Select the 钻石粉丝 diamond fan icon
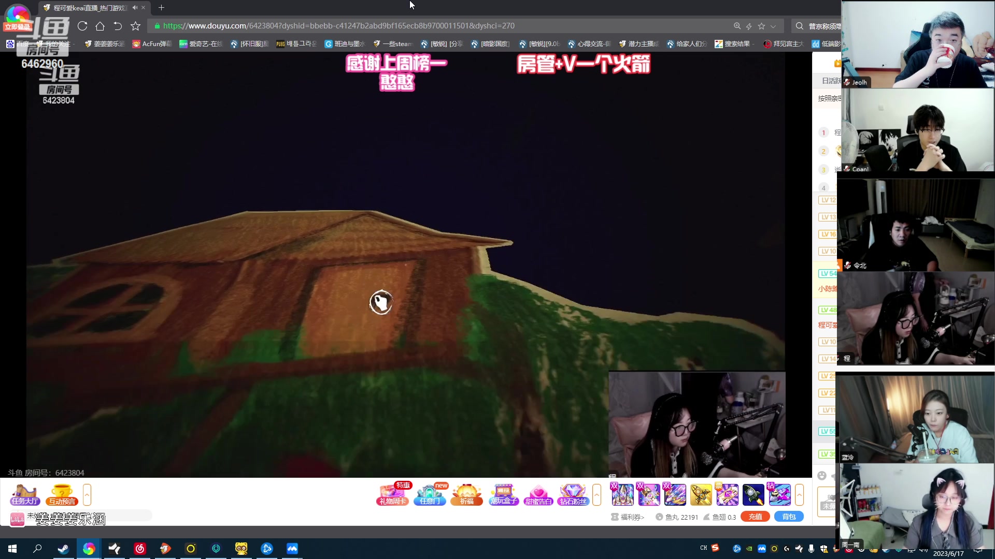The image size is (995, 559). coord(573,495)
